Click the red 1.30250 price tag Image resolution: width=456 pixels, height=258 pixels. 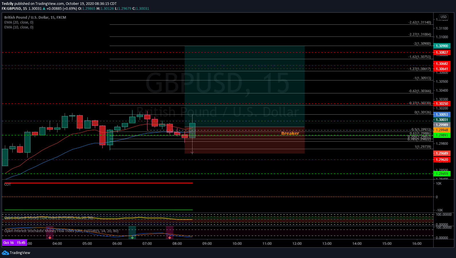click(442, 104)
